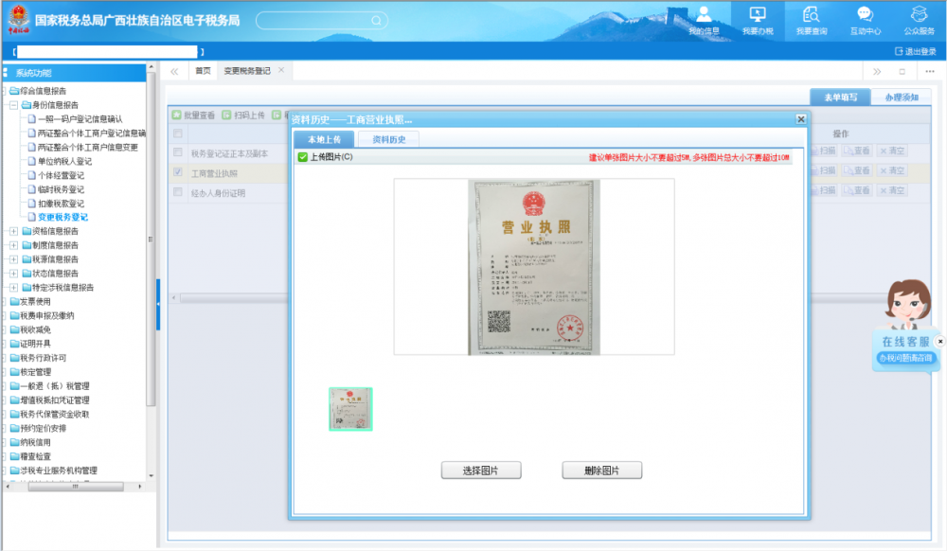Select the business license thumbnail

click(x=350, y=409)
